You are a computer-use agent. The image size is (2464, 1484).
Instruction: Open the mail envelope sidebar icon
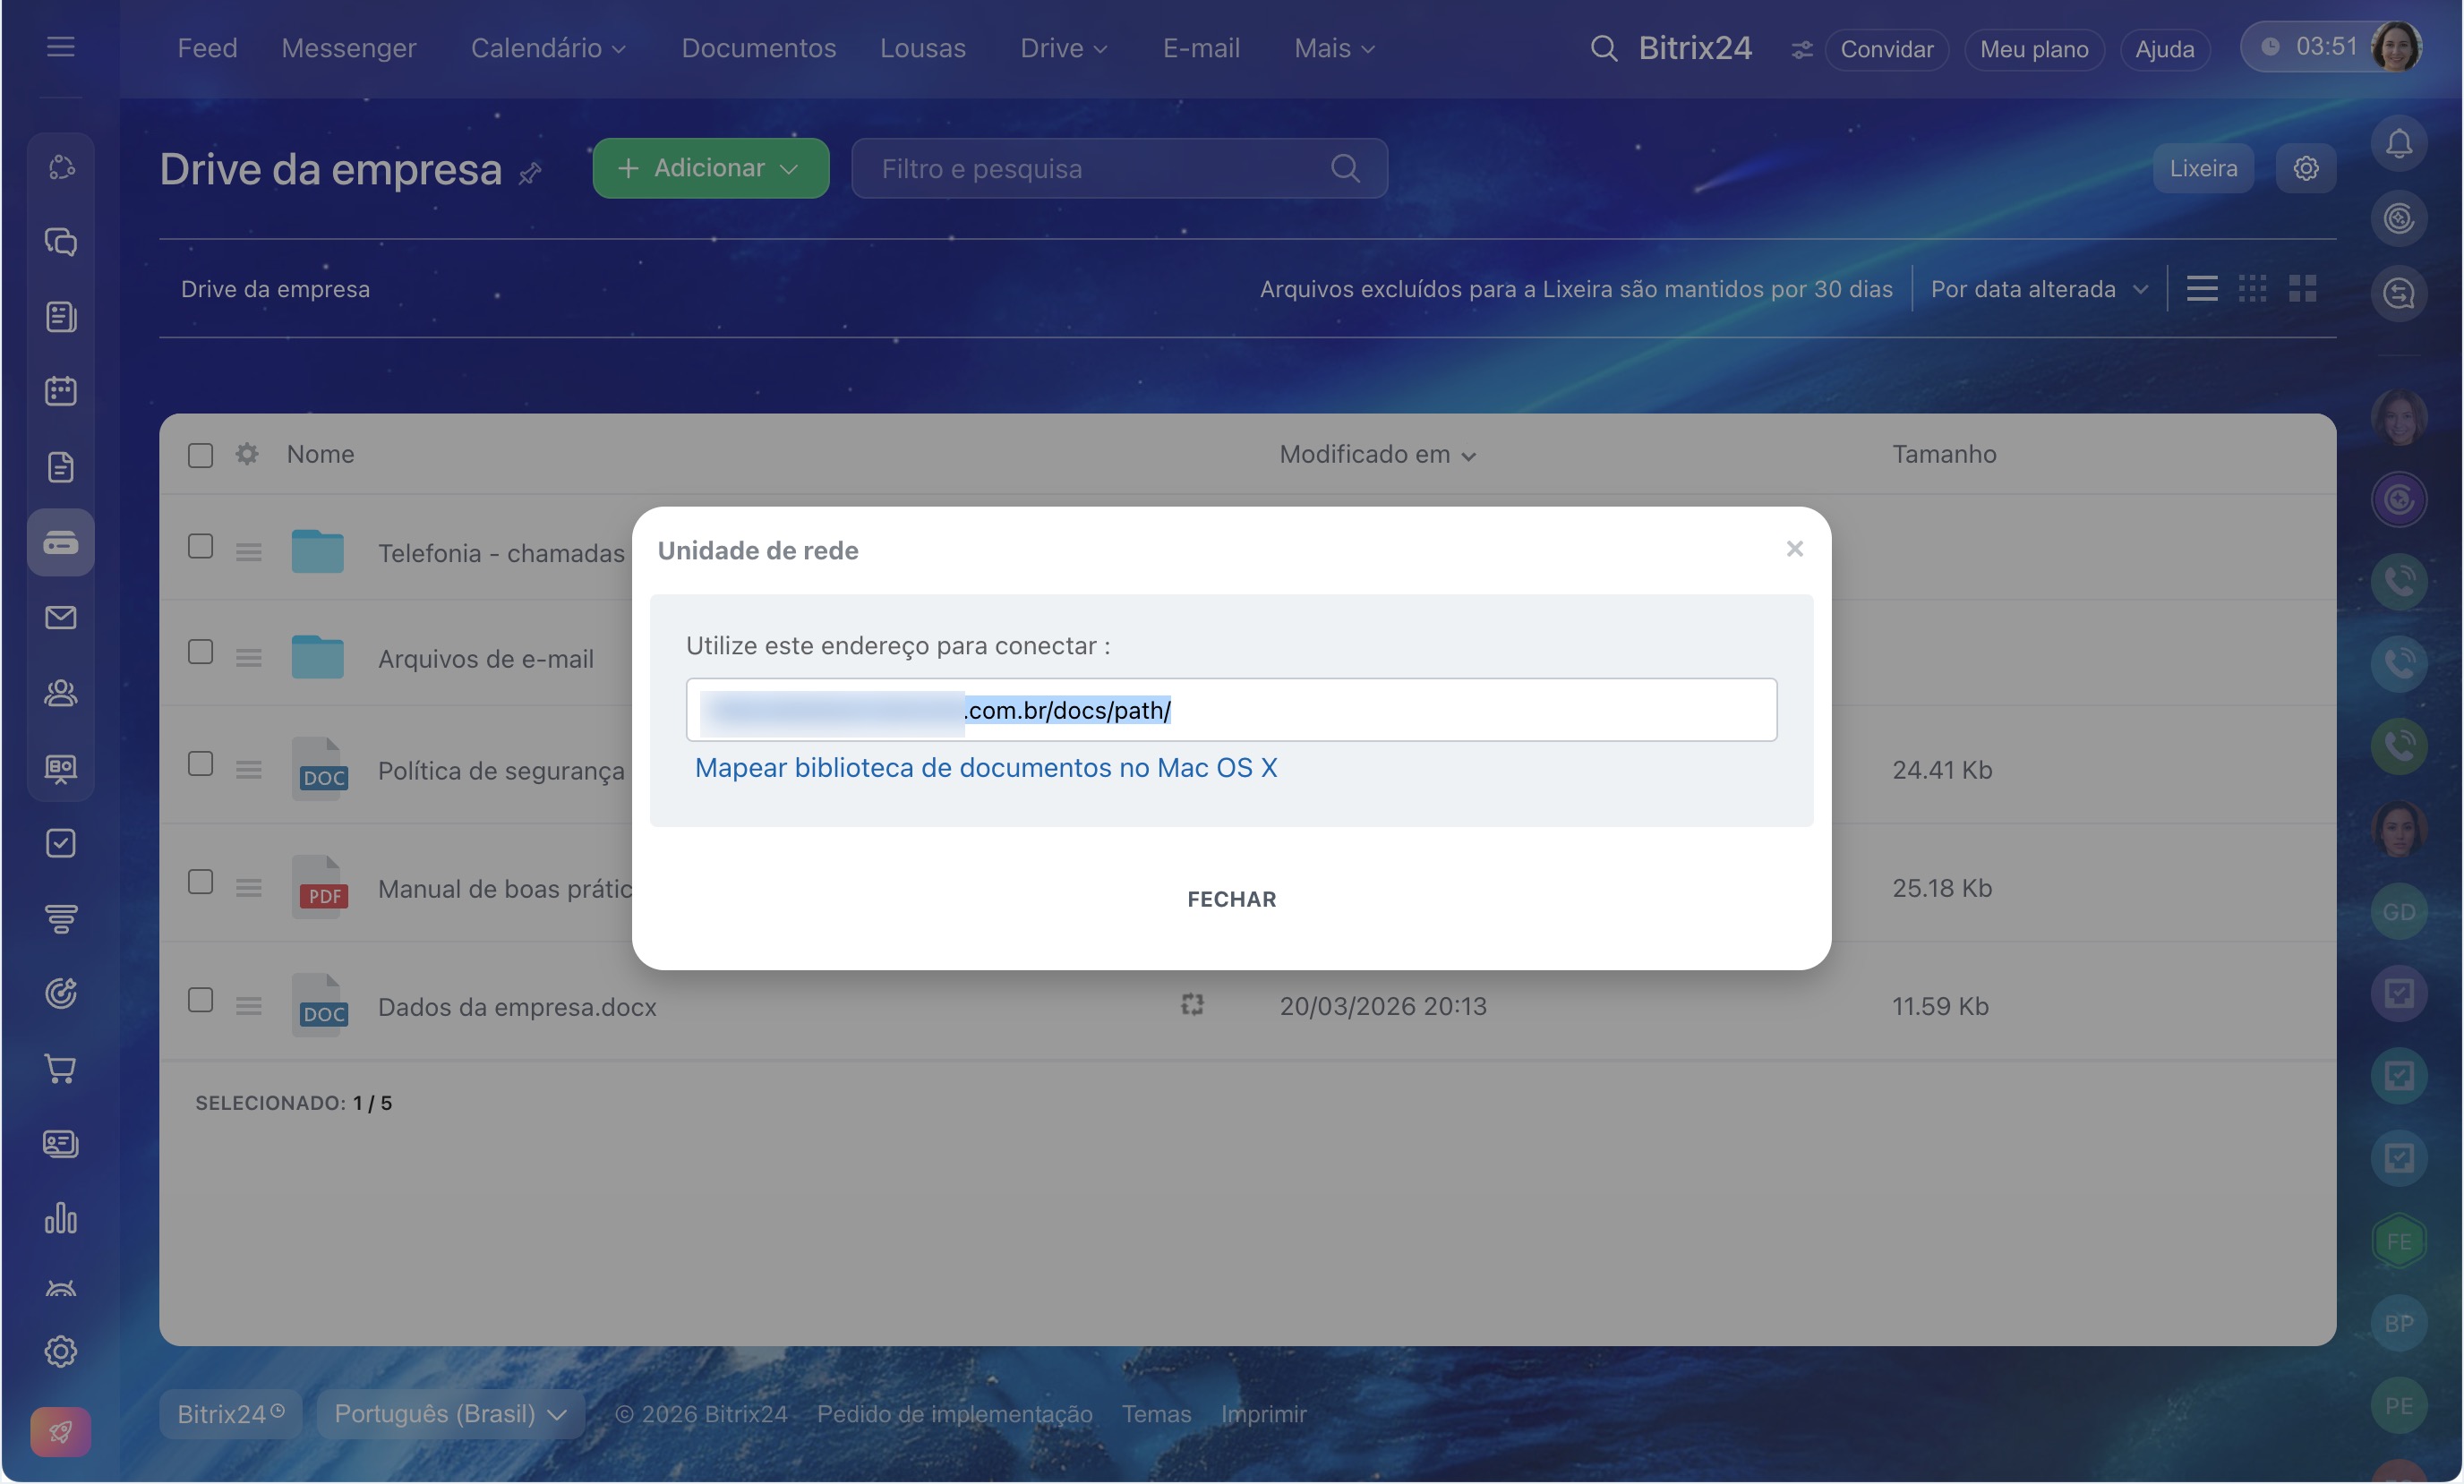pos(61,618)
